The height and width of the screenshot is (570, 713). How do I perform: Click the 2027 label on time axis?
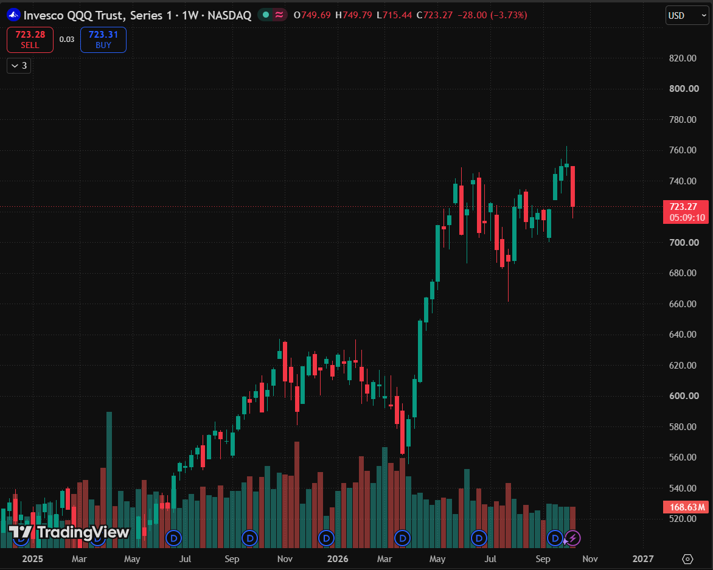642,558
